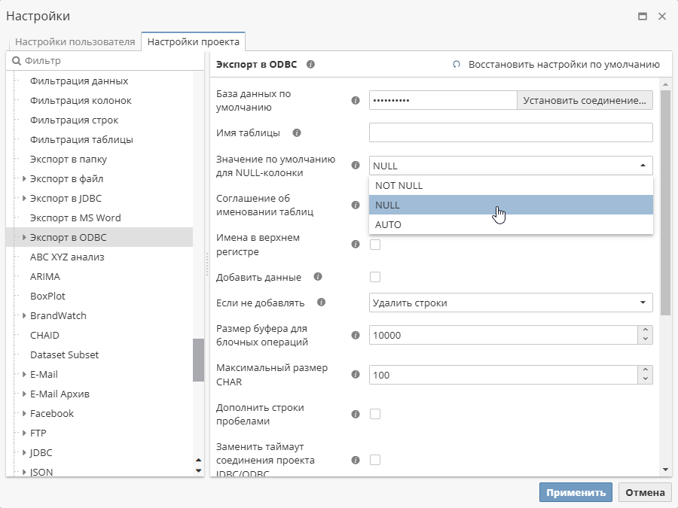The image size is (678, 508).
Task: Click info icon for Значение по умолчанию для NULL-колонки
Action: (356, 165)
